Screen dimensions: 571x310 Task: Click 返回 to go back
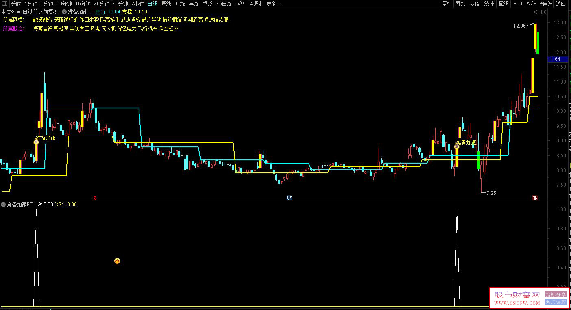(x=561, y=4)
